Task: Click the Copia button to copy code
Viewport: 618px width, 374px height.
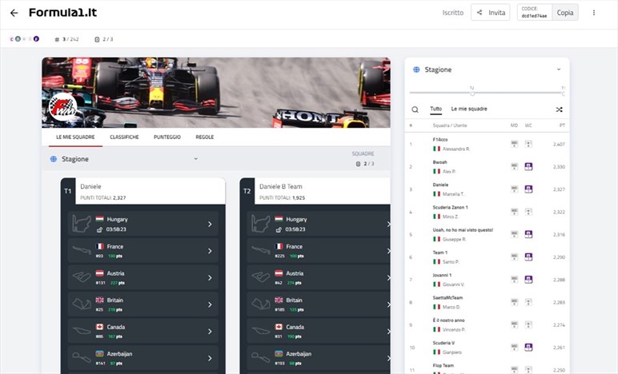Action: coord(565,13)
